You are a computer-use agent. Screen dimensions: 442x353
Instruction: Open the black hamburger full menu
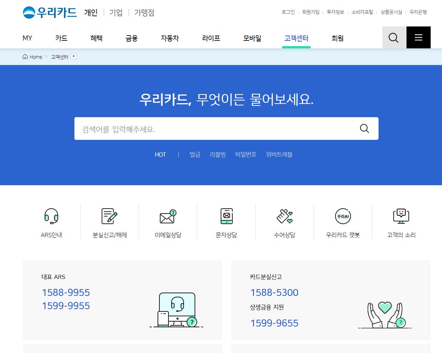click(418, 37)
